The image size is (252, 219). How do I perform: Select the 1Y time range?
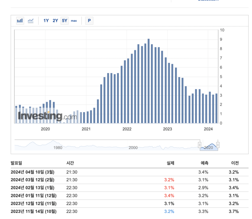pyautogui.click(x=46, y=21)
